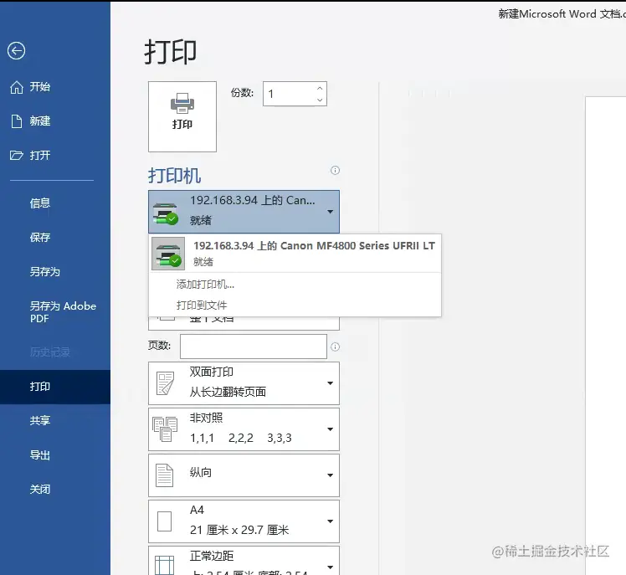This screenshot has height=575, width=626.
Task: Click the collate pages icon for 非对照
Action: pyautogui.click(x=165, y=429)
